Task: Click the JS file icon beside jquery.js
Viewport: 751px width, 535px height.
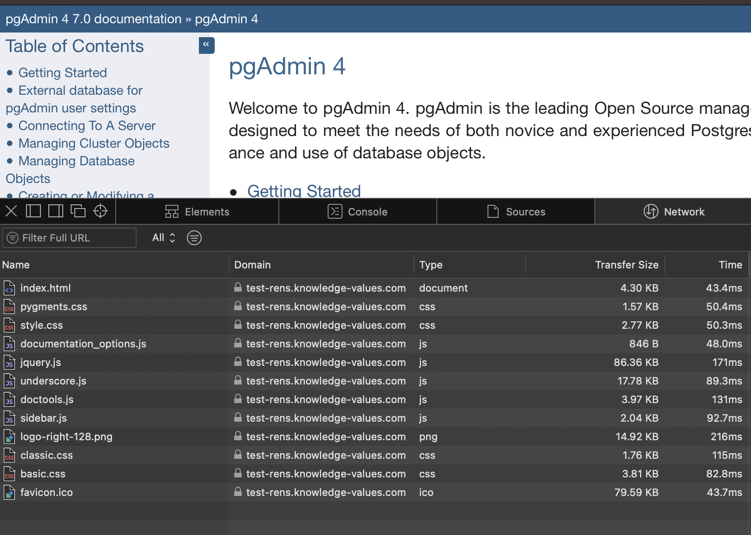Action: [9, 362]
